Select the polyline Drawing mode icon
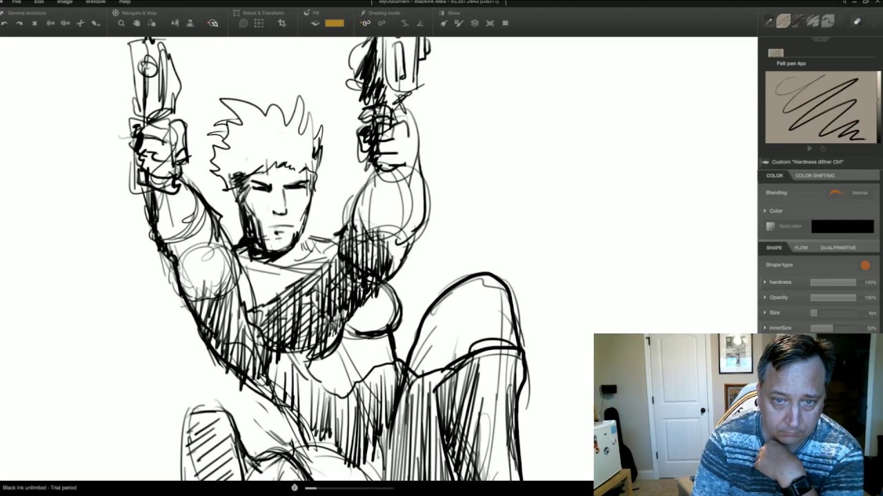 tap(405, 23)
